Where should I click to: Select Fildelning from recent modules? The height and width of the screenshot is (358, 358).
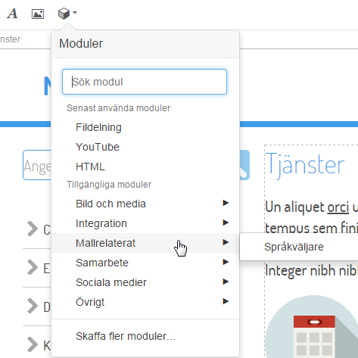coord(98,127)
